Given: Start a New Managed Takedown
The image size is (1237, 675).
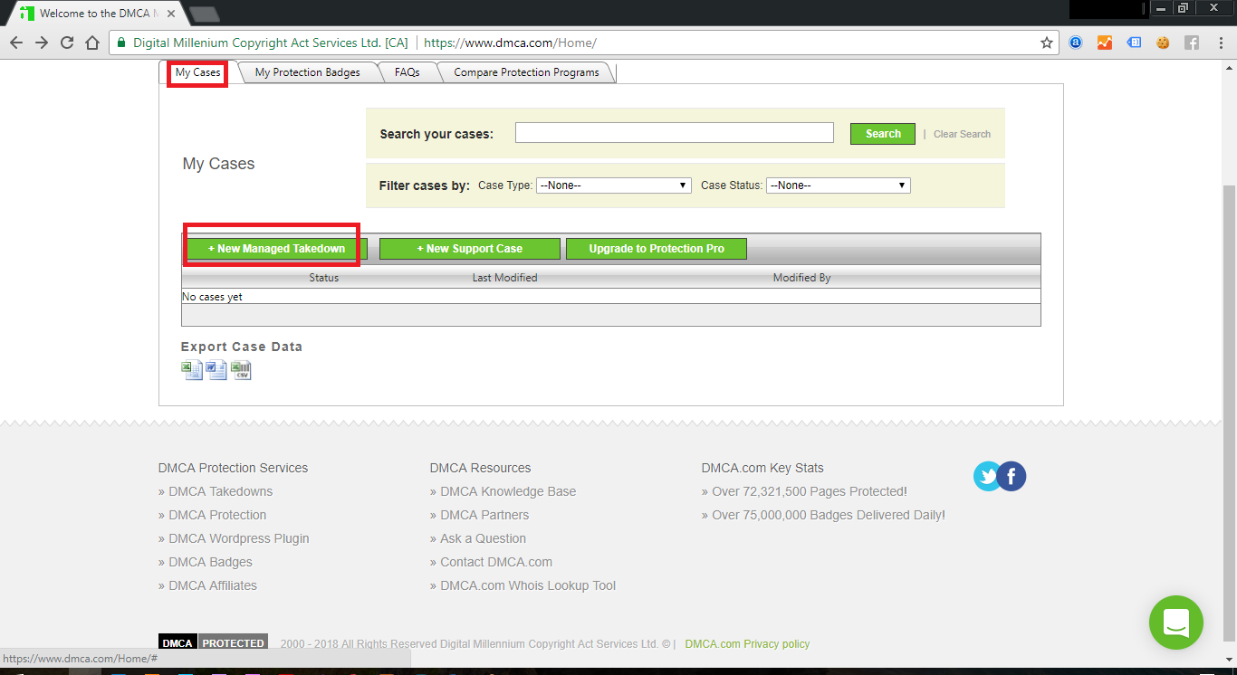Looking at the screenshot, I should [272, 248].
